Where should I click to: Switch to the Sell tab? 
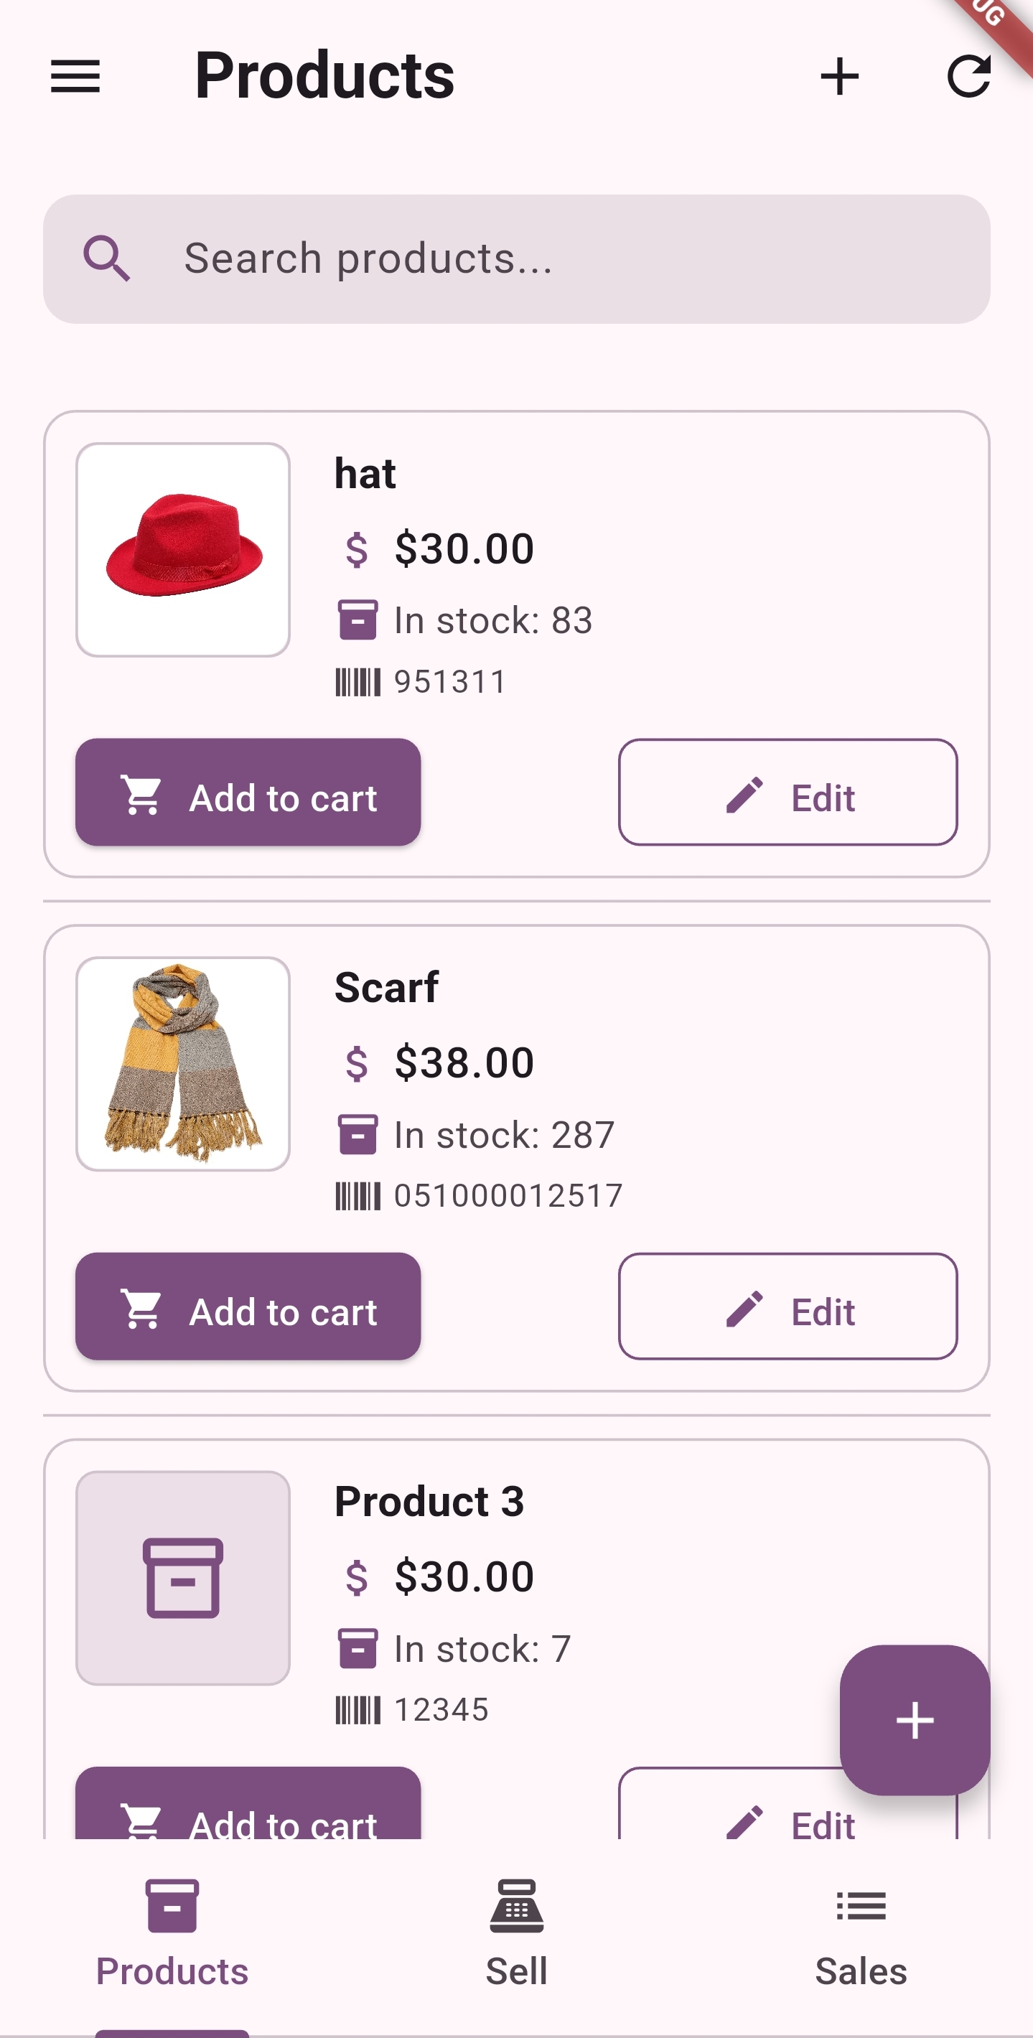(x=517, y=1935)
